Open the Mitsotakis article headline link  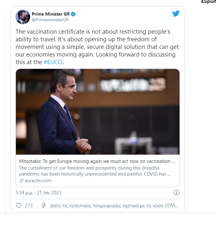[x=97, y=161]
